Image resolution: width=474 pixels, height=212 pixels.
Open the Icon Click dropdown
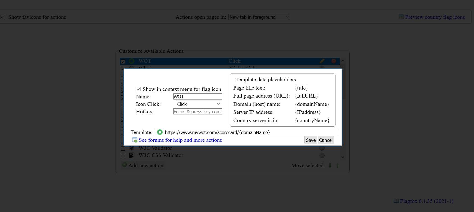[x=199, y=104]
